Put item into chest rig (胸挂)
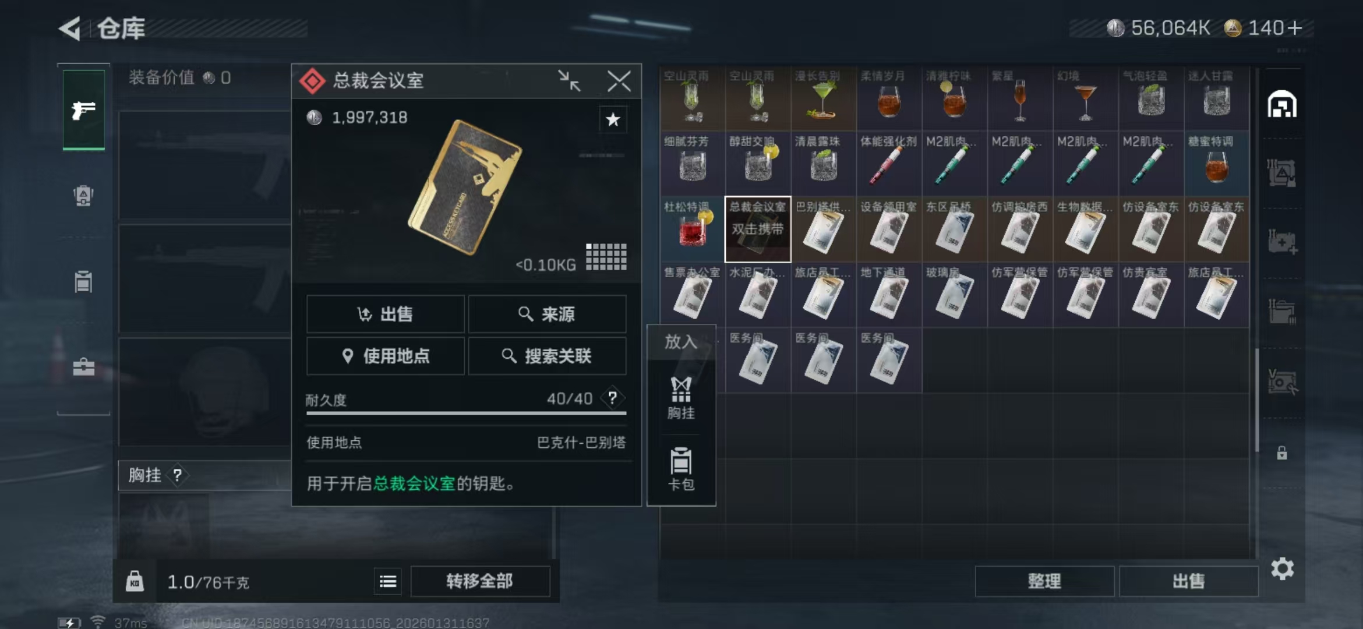Viewport: 1363px width, 629px height. tap(681, 398)
